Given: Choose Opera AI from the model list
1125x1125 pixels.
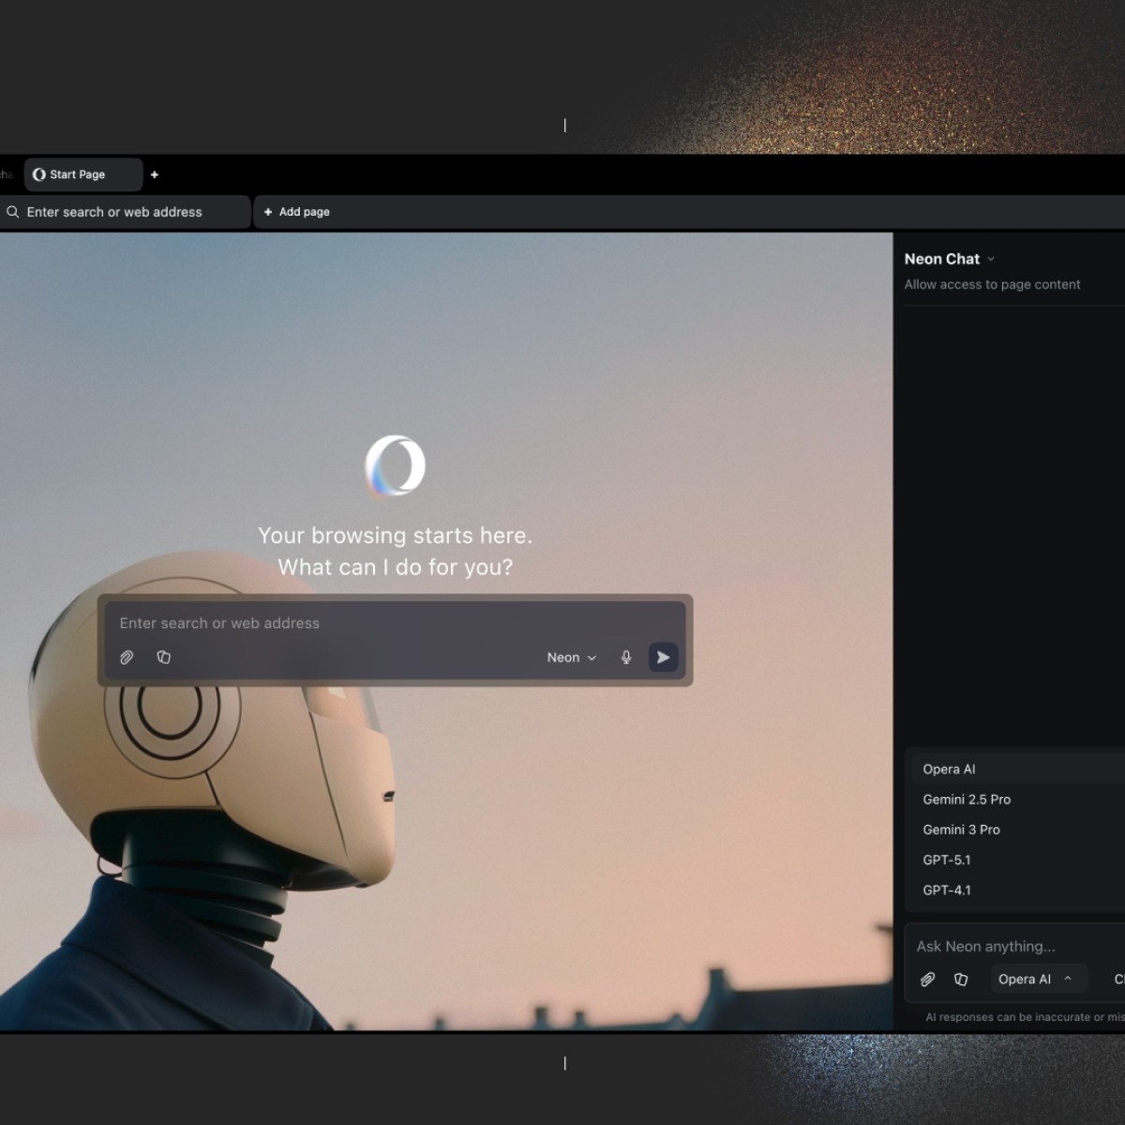Looking at the screenshot, I should 948,769.
